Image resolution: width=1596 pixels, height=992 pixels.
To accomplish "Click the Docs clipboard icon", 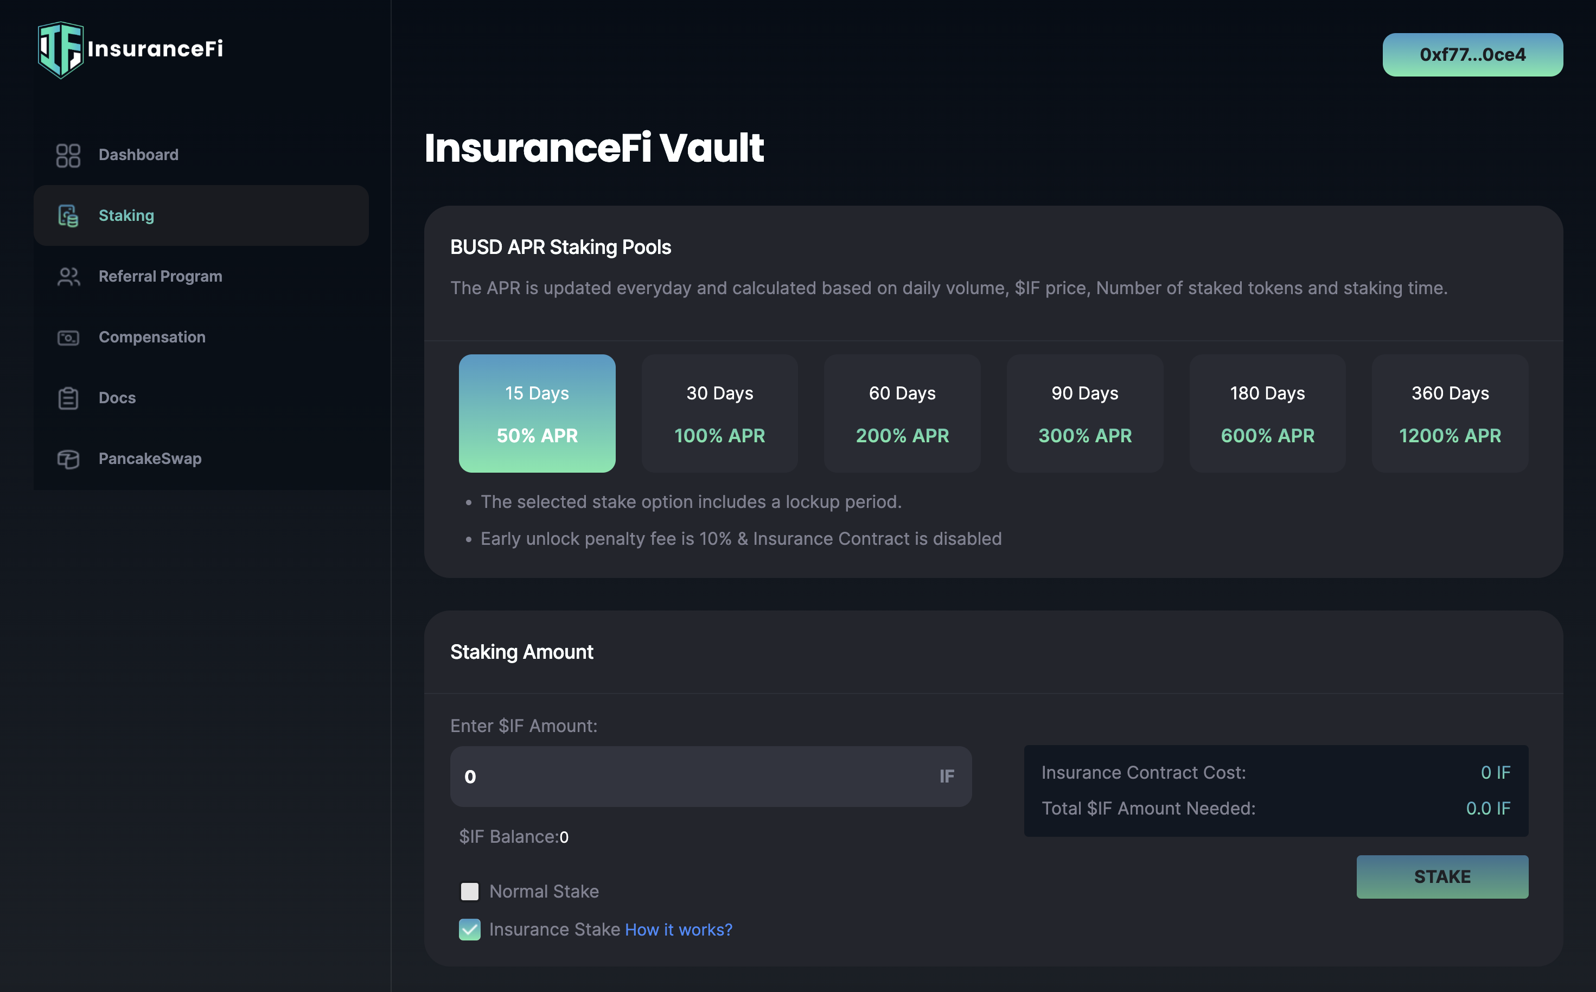I will pyautogui.click(x=68, y=398).
